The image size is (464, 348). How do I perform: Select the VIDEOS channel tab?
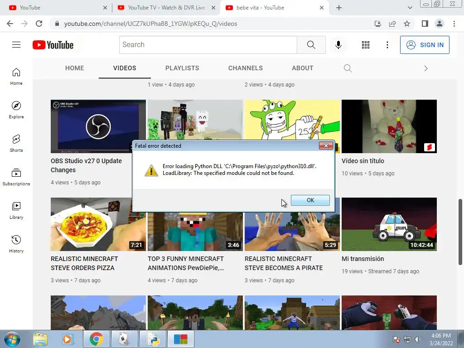pos(125,68)
